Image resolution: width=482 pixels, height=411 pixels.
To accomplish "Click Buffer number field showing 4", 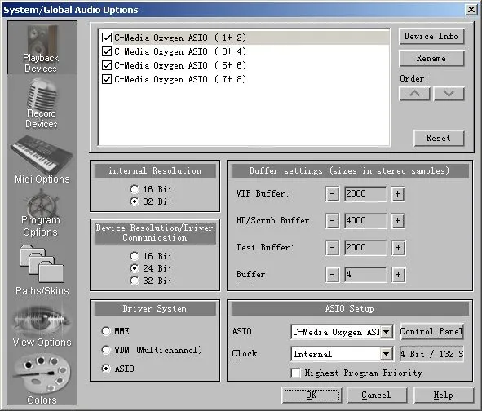I will (365, 275).
